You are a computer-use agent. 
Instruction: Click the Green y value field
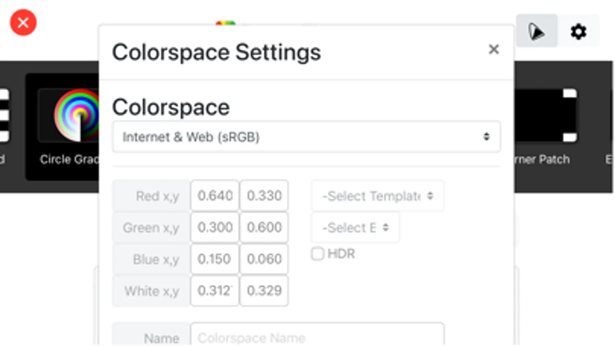[264, 227]
